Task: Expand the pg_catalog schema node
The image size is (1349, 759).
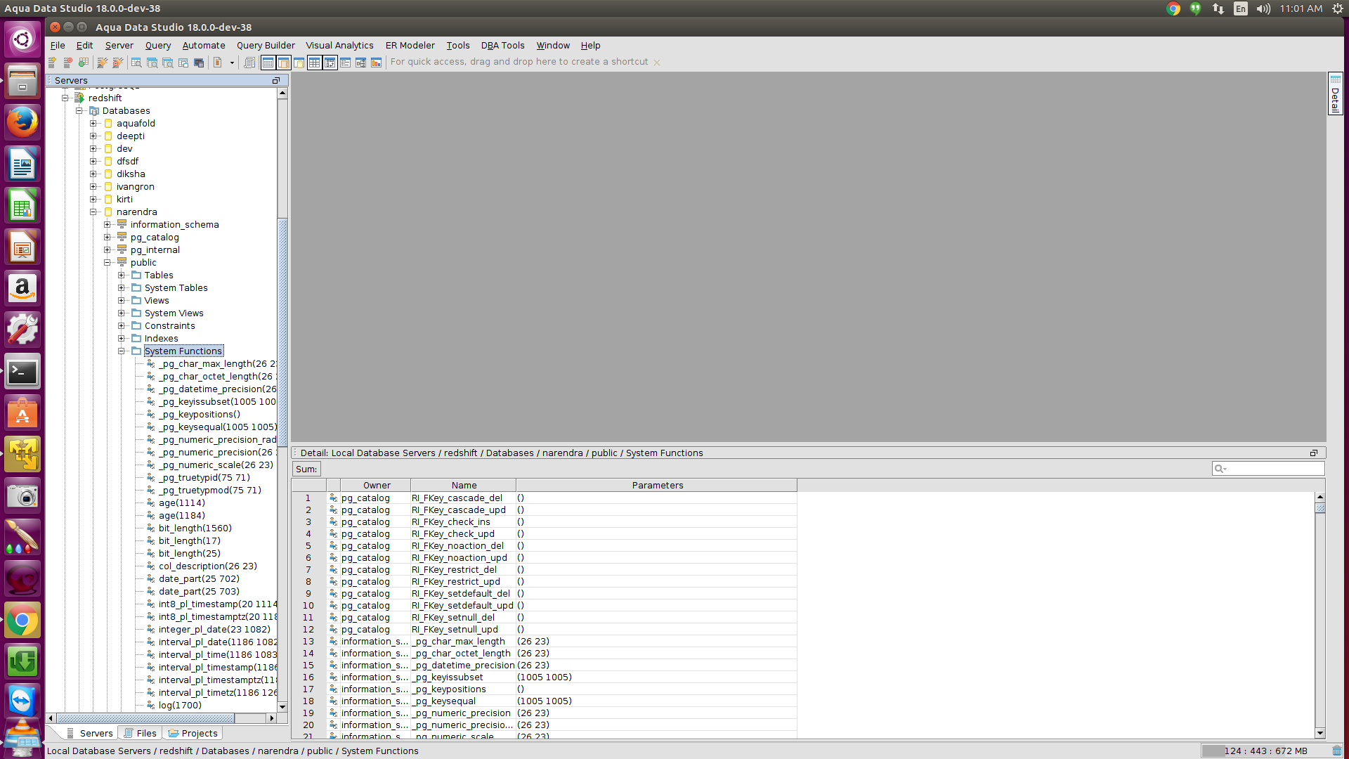Action: tap(107, 238)
